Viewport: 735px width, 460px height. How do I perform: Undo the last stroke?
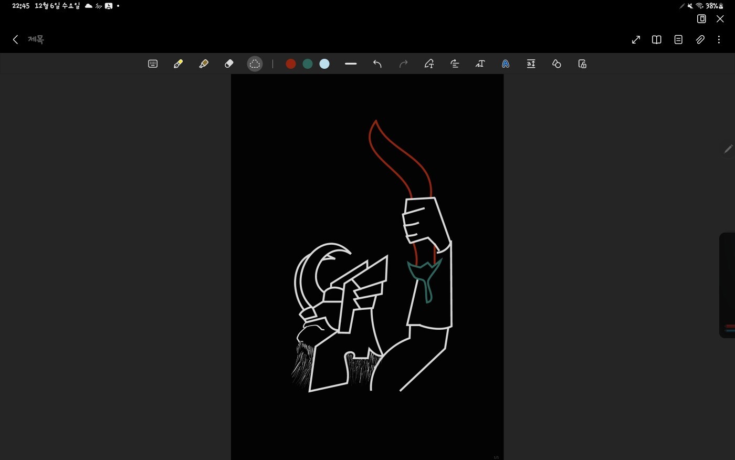377,64
